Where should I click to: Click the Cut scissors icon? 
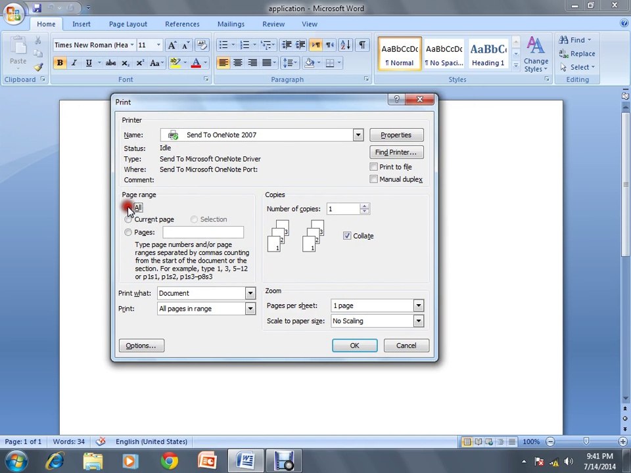point(38,40)
